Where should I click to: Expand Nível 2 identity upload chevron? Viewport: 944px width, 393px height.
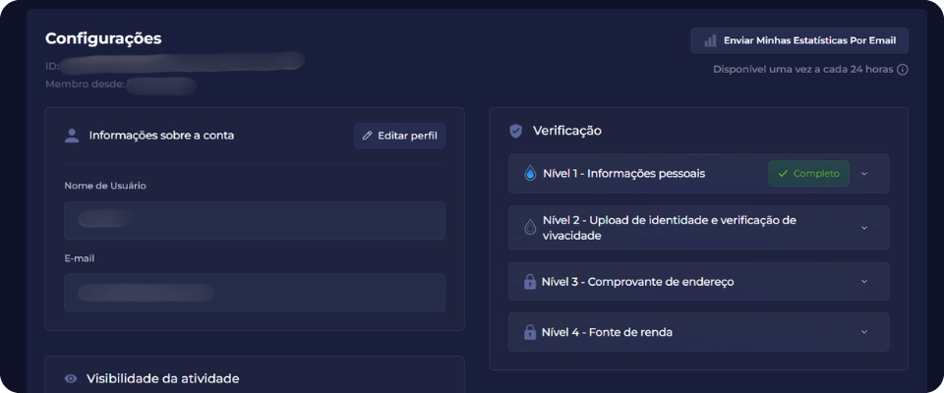(864, 228)
